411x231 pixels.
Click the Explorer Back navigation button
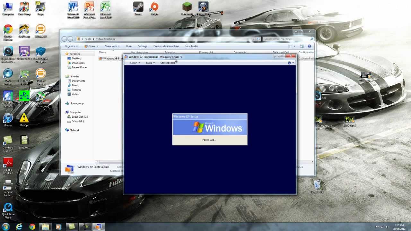point(64,39)
